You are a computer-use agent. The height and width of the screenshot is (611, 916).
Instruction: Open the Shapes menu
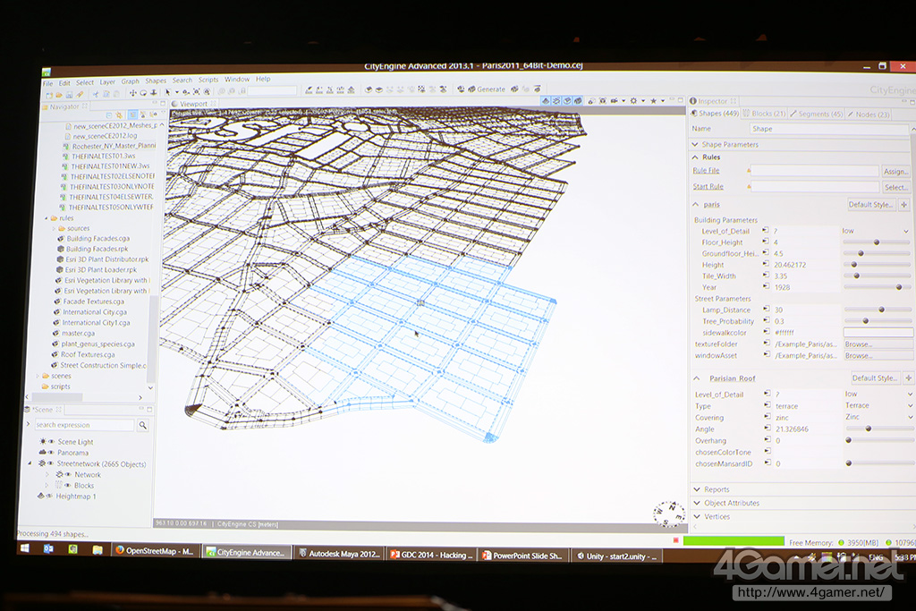pos(156,81)
